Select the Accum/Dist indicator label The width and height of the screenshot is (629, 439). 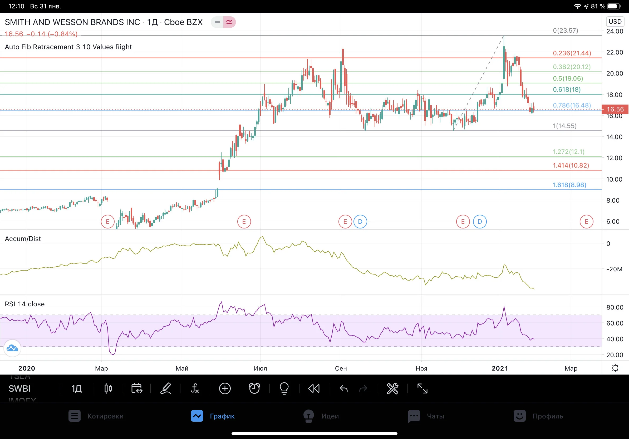(x=23, y=239)
